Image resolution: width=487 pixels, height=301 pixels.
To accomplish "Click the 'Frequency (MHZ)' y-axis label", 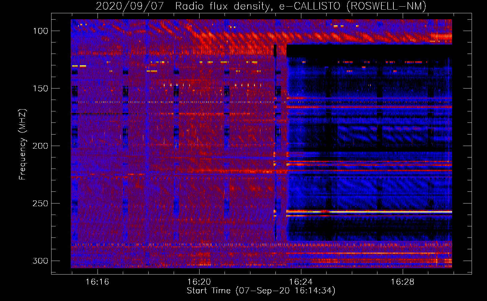I will pyautogui.click(x=23, y=144).
